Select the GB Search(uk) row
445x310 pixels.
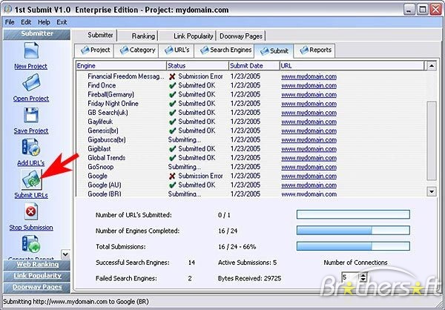click(x=251, y=113)
